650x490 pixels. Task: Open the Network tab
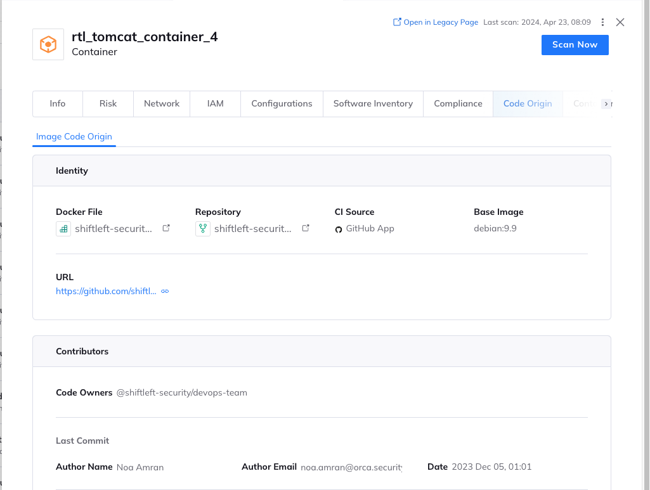tap(162, 103)
